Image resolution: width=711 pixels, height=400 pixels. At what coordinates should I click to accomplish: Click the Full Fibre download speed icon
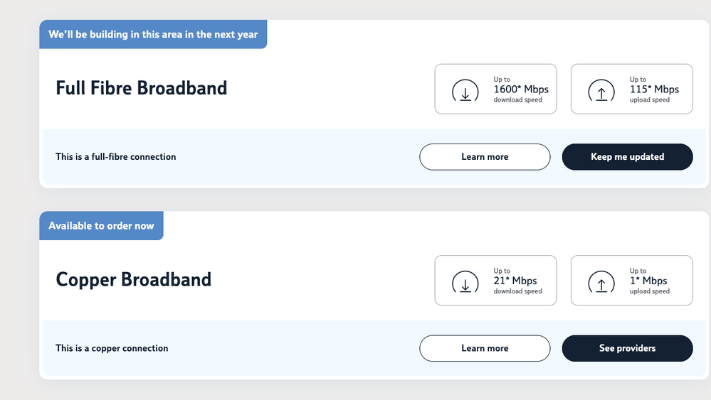click(465, 92)
